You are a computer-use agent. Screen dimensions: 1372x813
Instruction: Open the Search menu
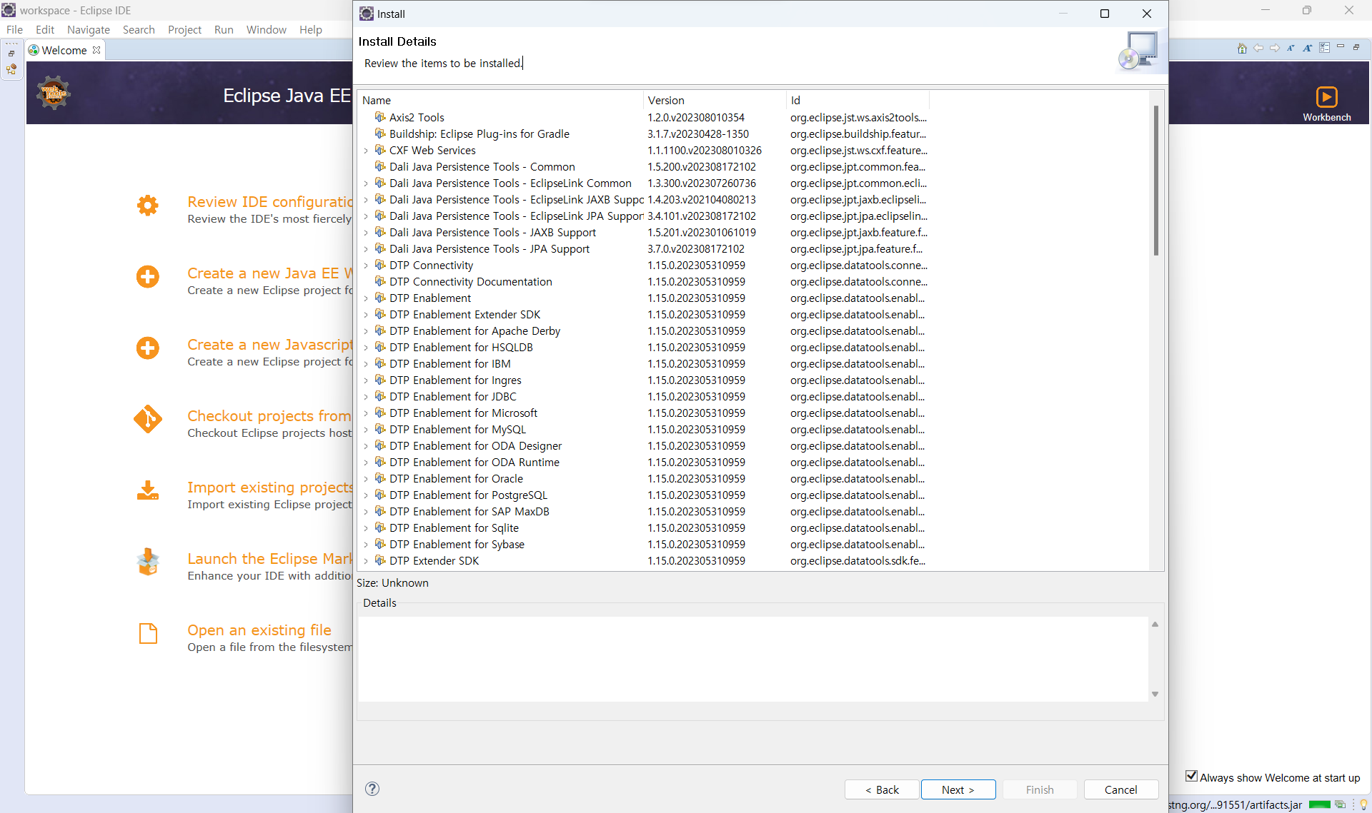tap(139, 29)
